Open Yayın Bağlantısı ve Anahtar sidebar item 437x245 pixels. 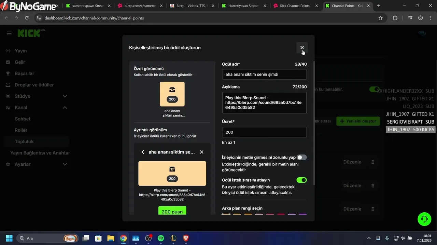40,153
